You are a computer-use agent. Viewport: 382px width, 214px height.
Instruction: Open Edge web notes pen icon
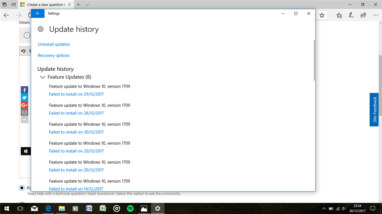tap(351, 15)
